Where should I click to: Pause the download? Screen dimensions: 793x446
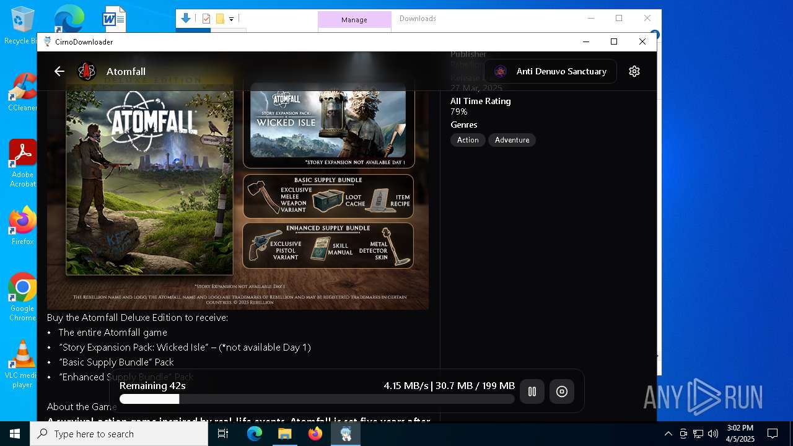(532, 391)
